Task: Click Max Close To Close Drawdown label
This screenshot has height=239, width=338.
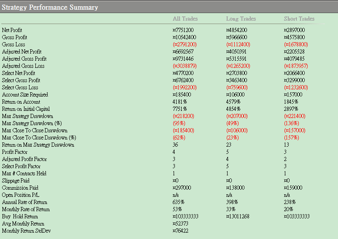Action: point(35,130)
